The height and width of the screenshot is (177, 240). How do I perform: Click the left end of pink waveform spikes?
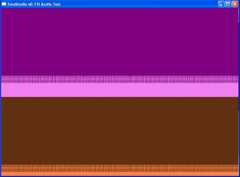click(3, 79)
